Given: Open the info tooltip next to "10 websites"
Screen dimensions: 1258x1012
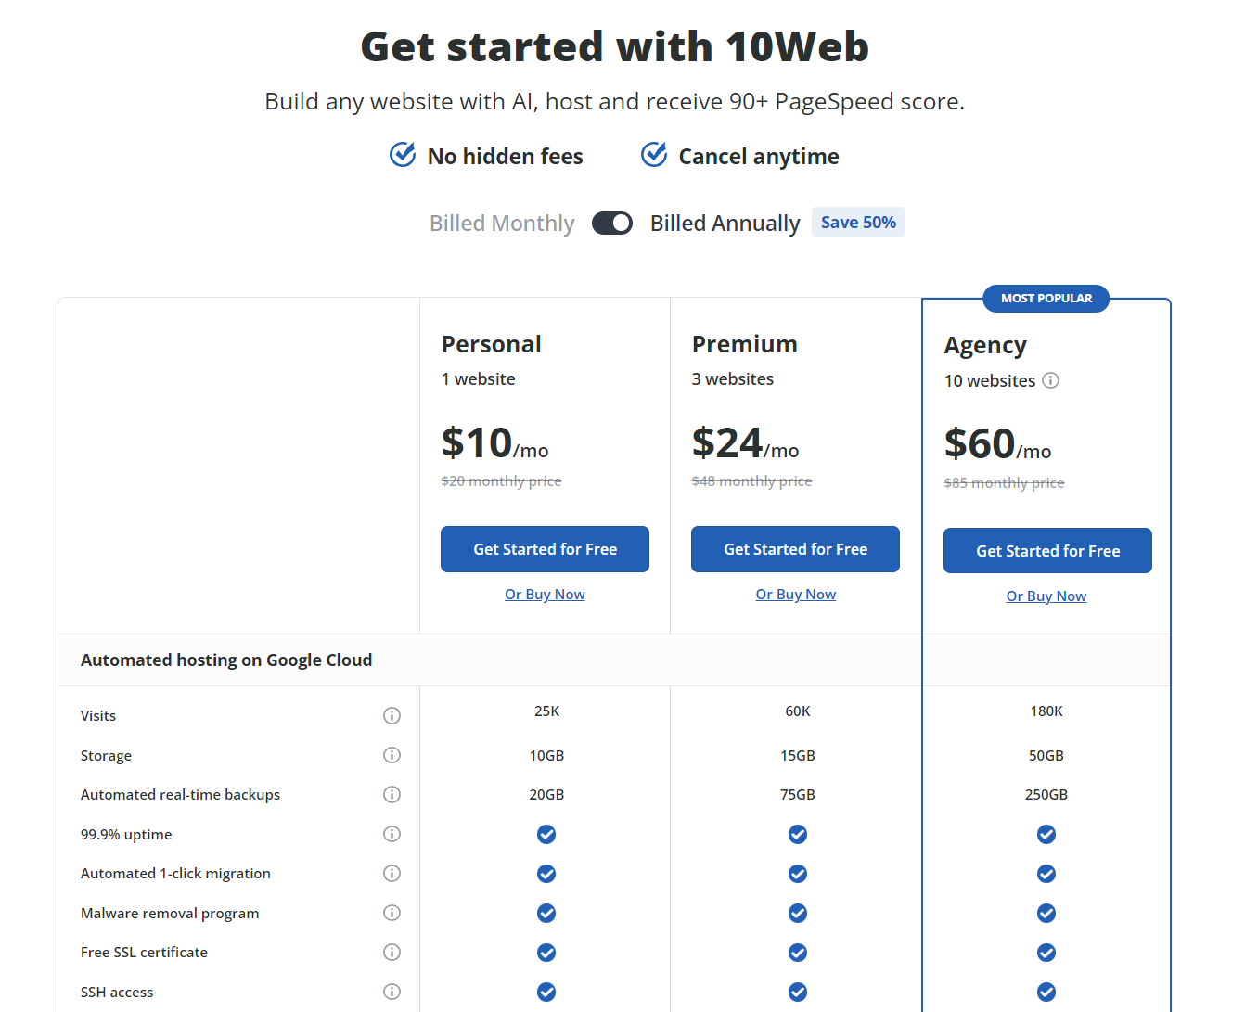Looking at the screenshot, I should 1050,380.
